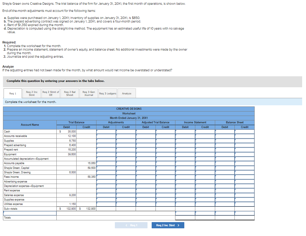
Task: Select Cash row Adjustments Debit cell
Action: pyautogui.click(x=106, y=132)
